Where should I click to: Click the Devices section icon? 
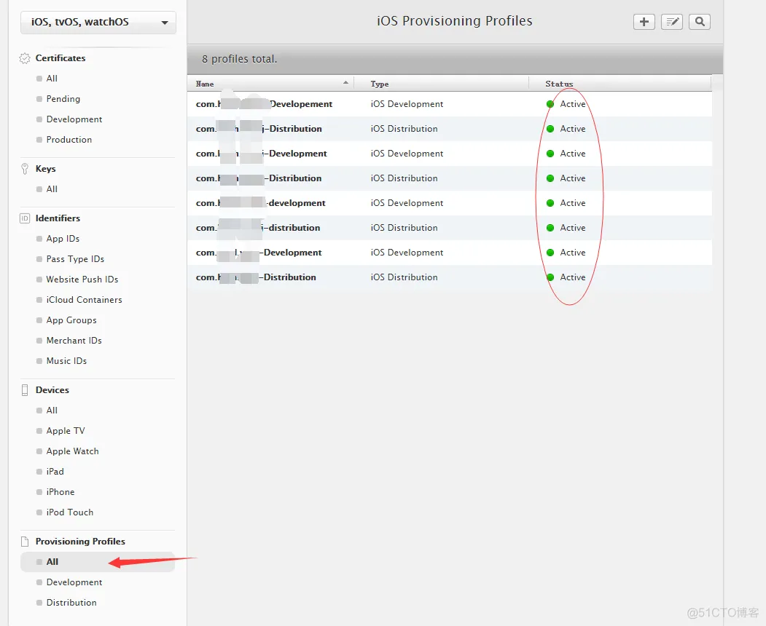point(25,390)
